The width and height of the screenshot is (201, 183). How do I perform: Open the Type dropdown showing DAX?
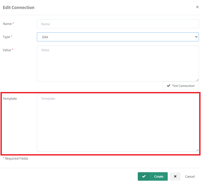(118, 37)
